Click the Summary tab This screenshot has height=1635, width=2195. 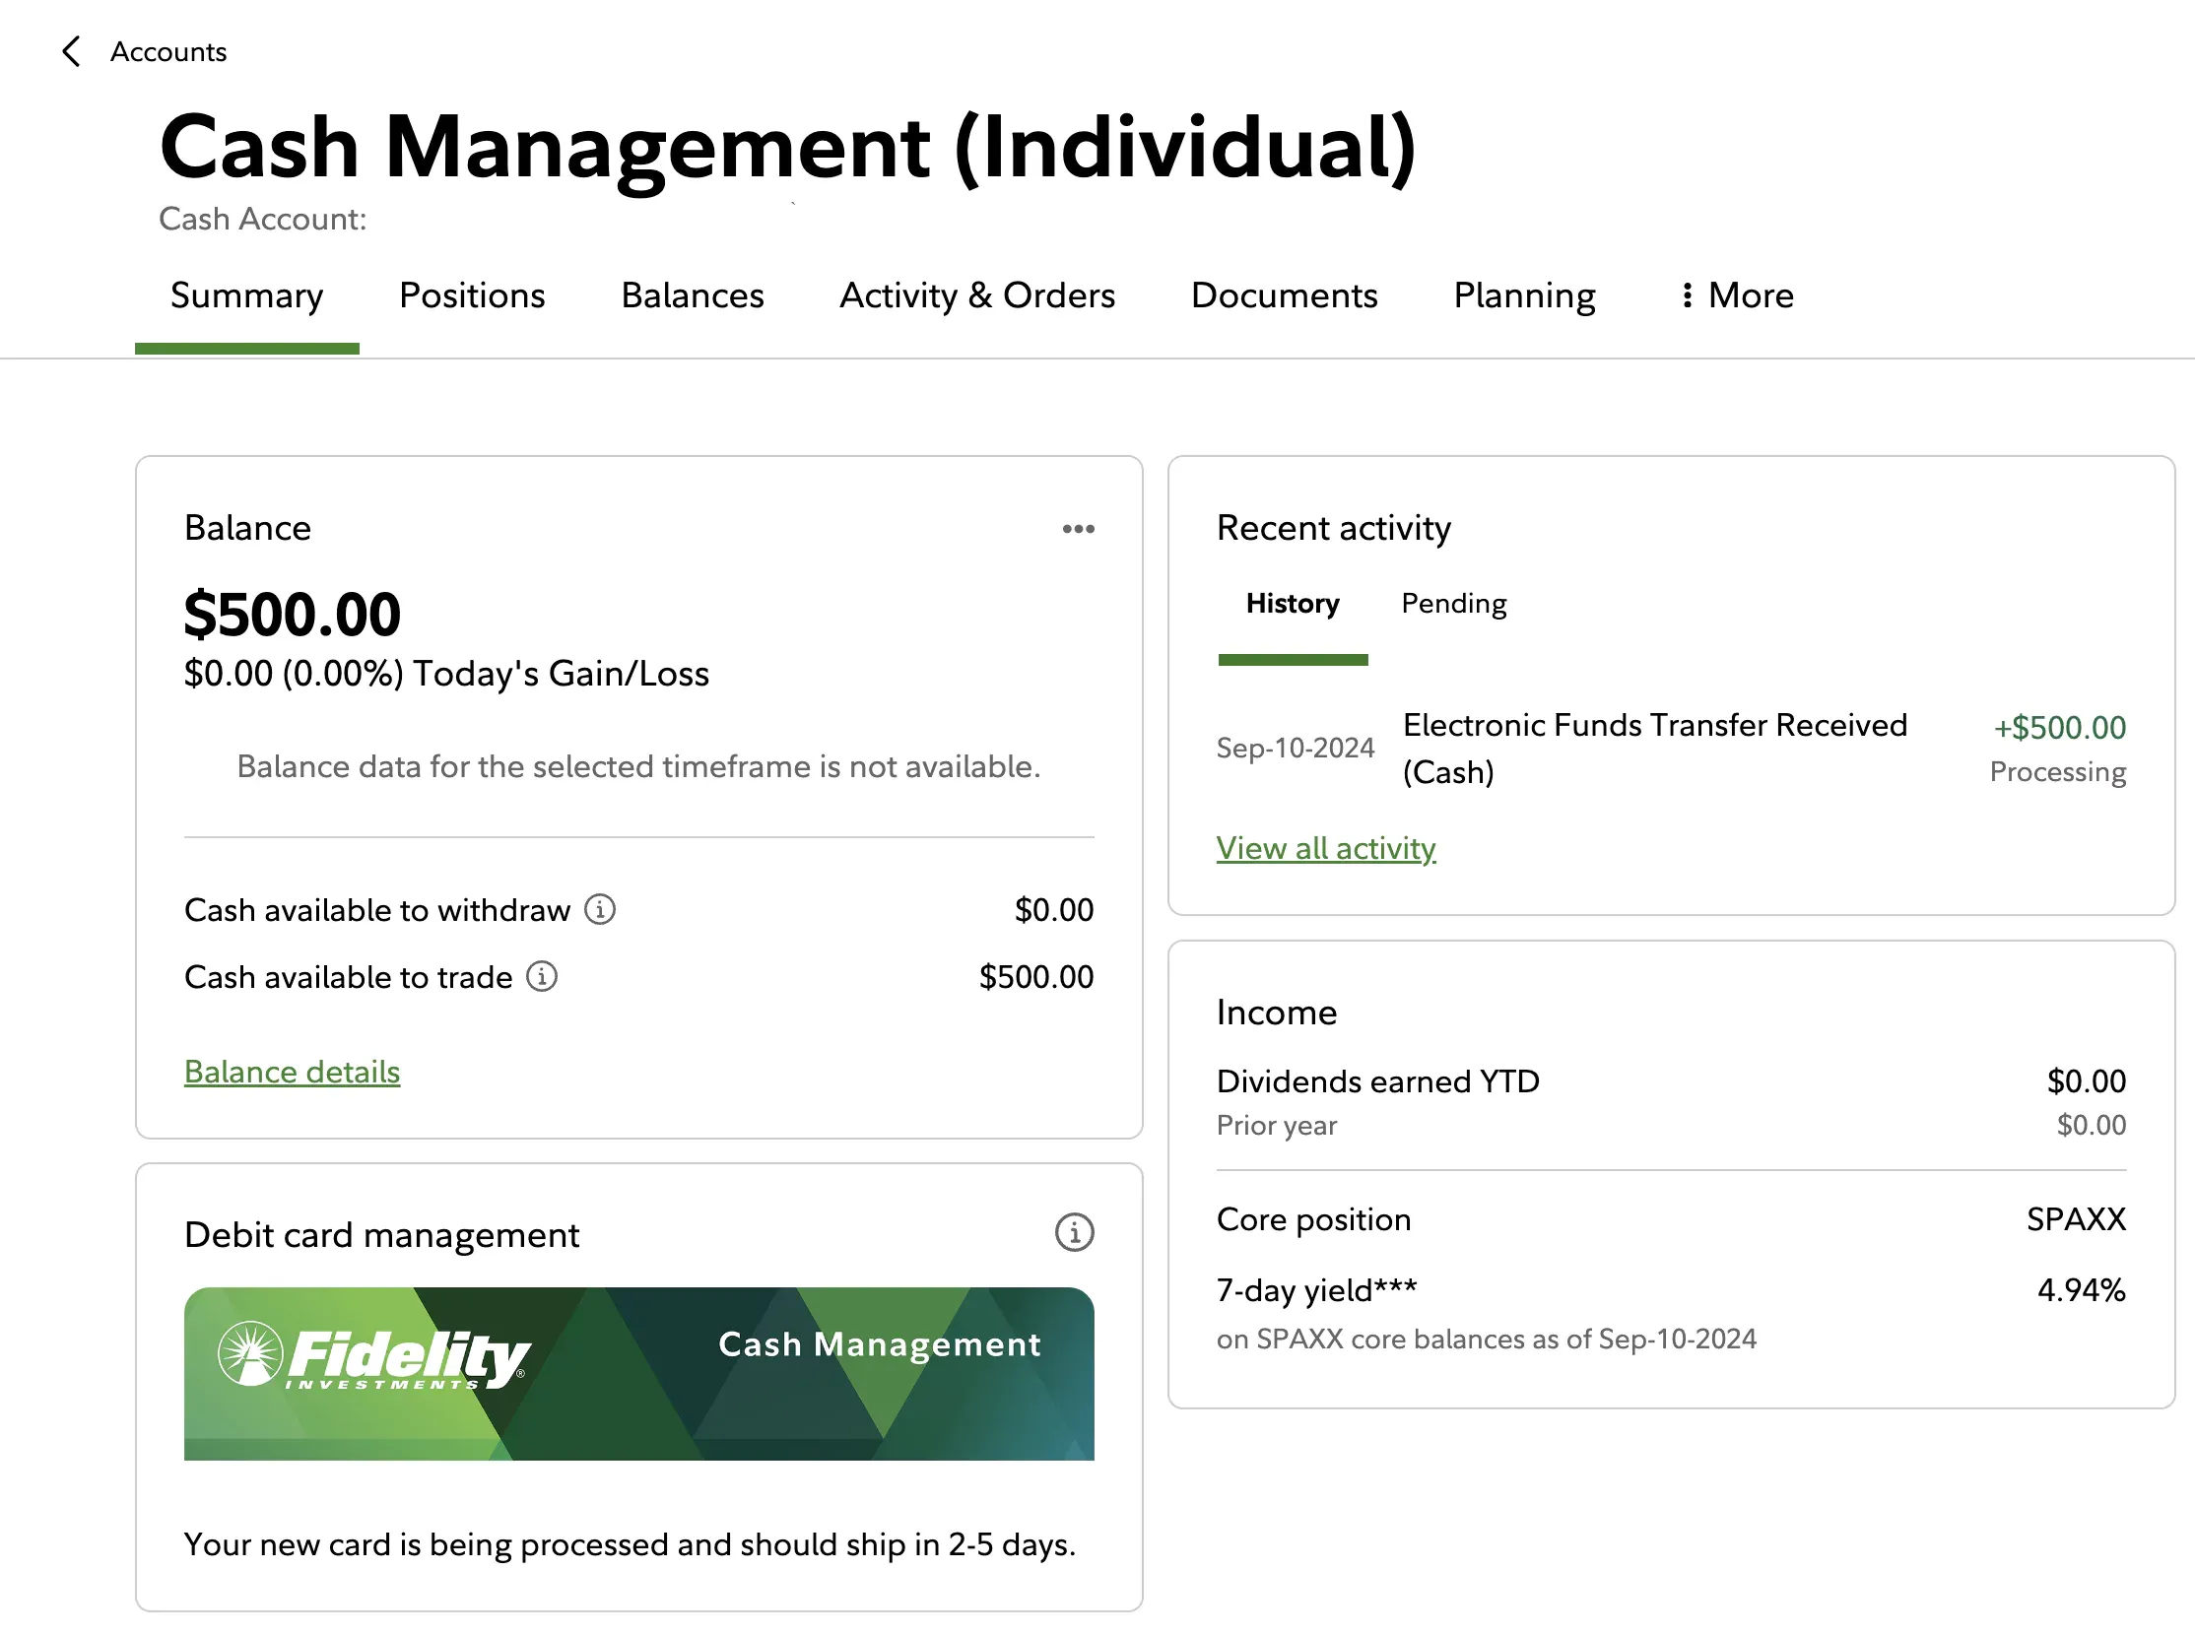(246, 294)
